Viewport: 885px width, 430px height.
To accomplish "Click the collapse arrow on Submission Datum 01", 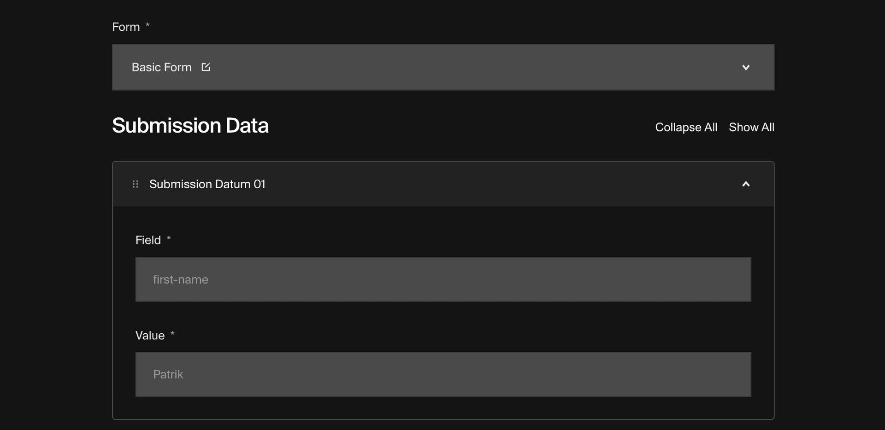I will 746,184.
